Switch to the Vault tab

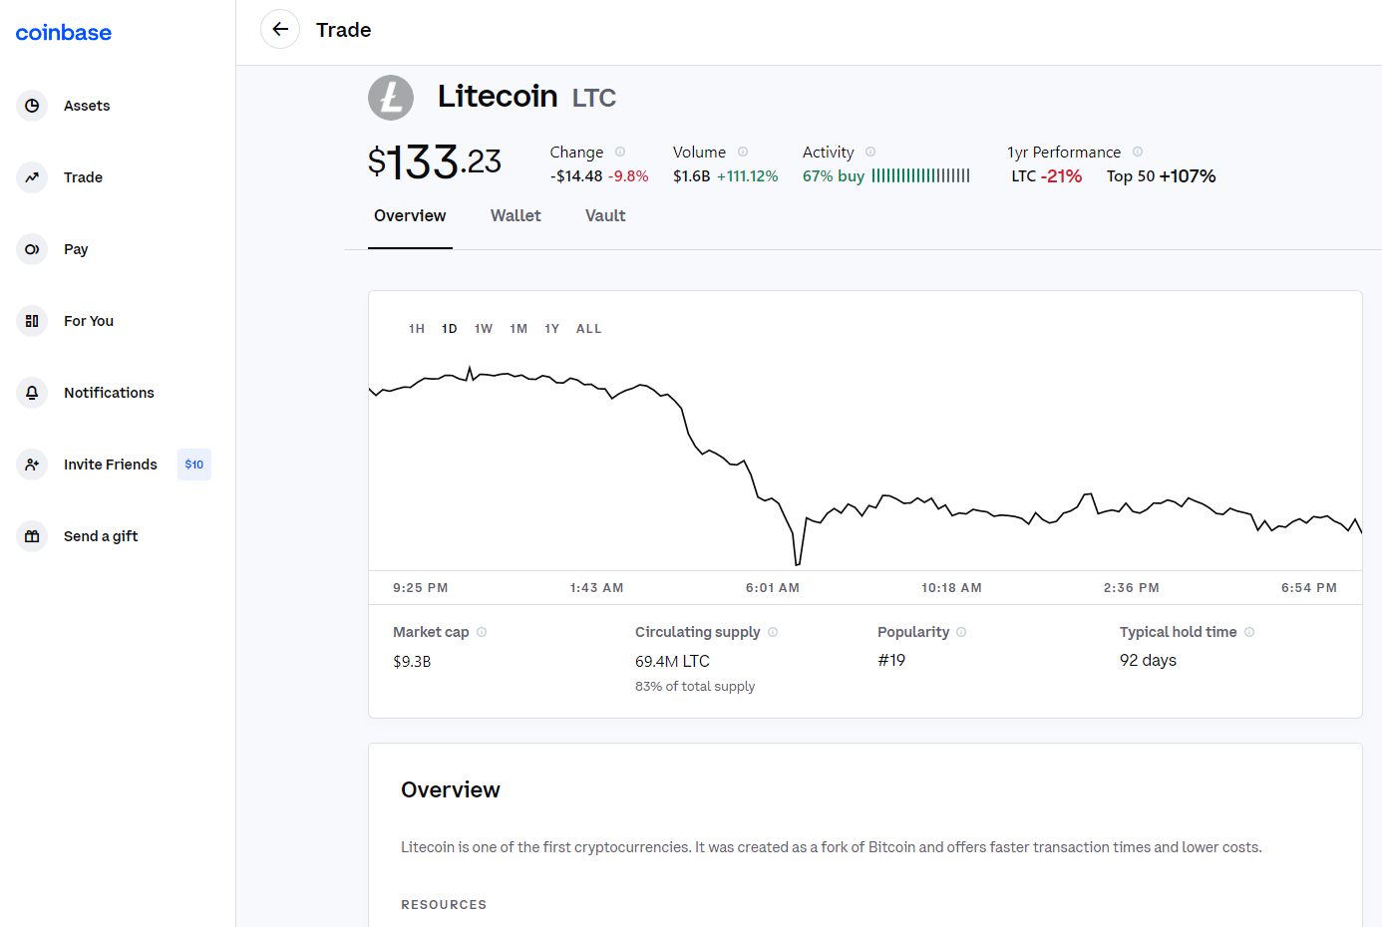[x=605, y=216]
